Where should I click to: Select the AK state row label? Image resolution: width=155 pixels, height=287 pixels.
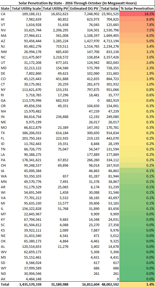pyautogui.click(x=5, y=279)
